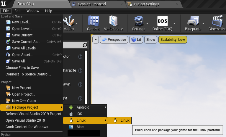The width and height of the screenshot is (226, 137).
Task: Choose Mac in Package Project submenu
Action: (85, 127)
